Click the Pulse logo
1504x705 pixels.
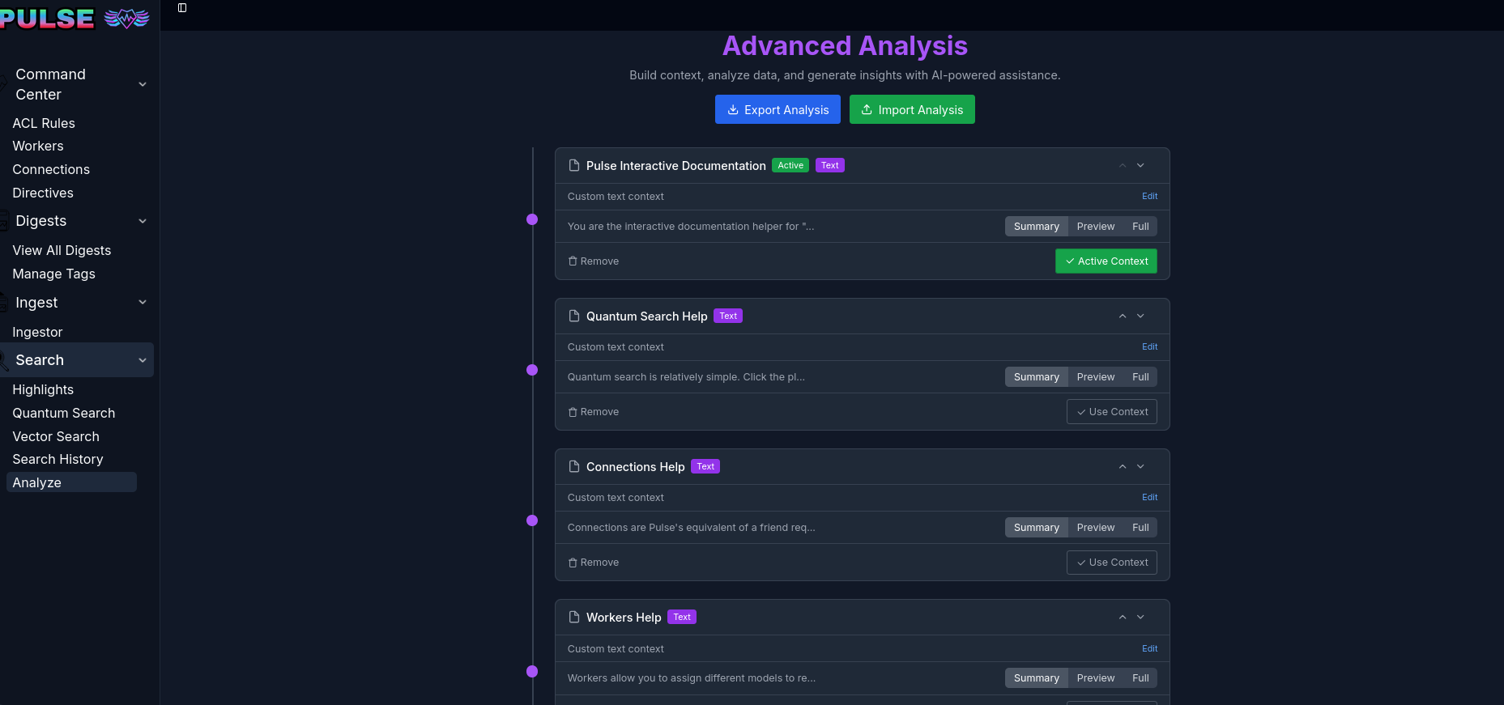(75, 18)
